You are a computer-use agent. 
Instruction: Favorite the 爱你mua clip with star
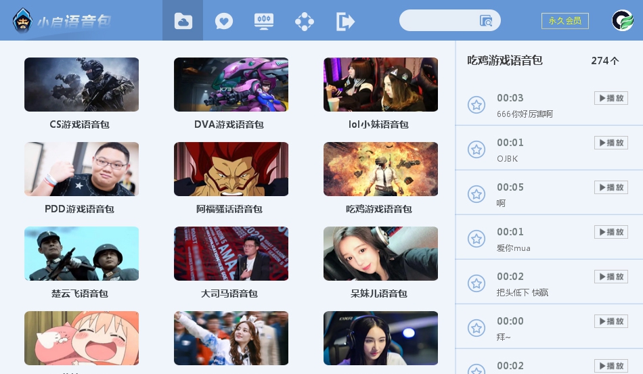(x=476, y=239)
